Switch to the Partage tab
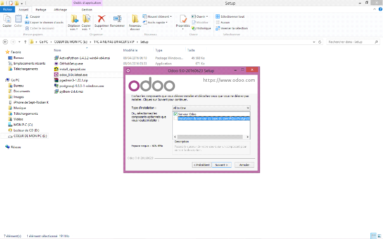 click(x=41, y=10)
